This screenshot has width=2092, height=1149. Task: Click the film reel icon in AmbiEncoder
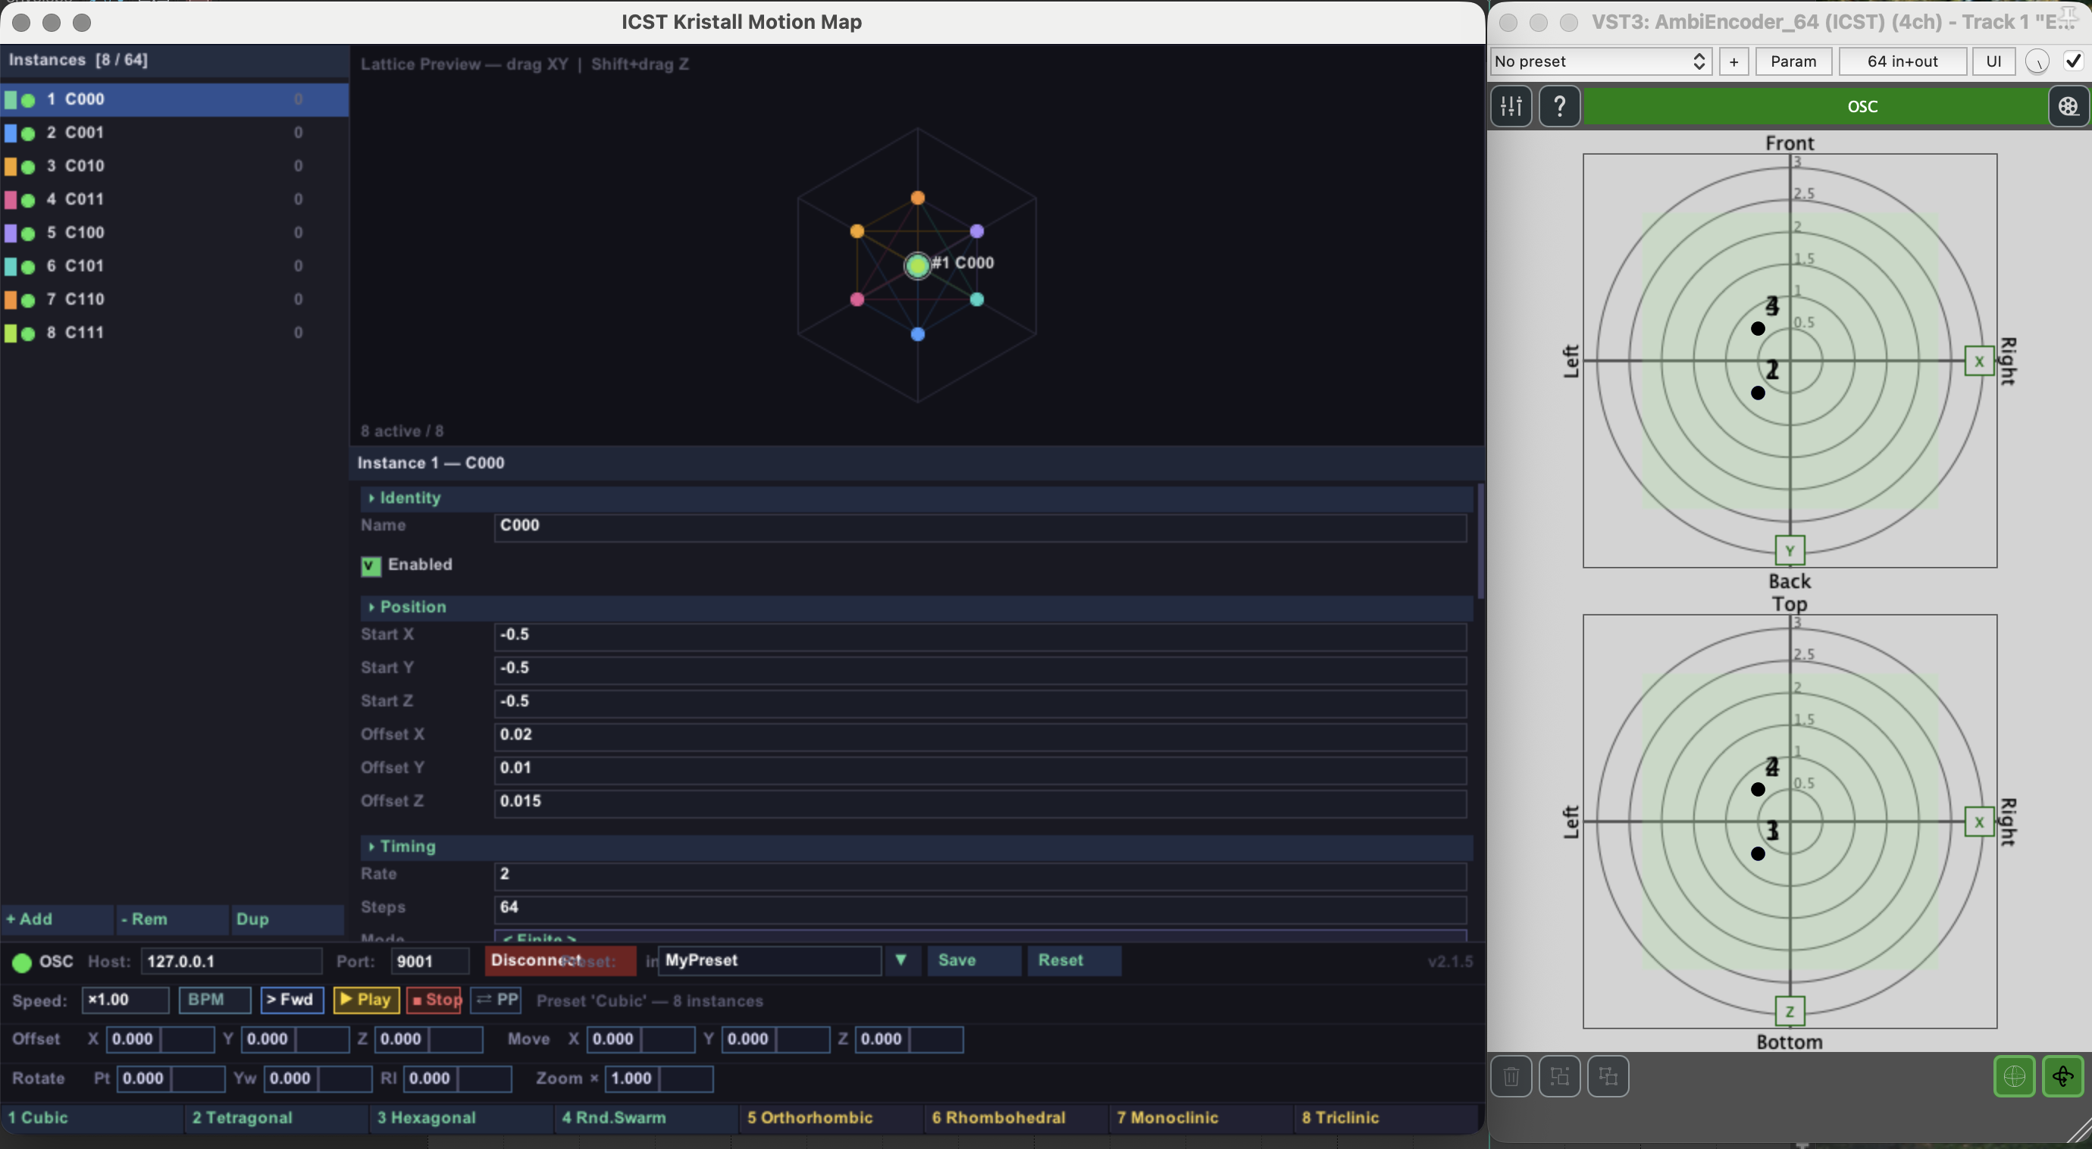[x=2069, y=106]
